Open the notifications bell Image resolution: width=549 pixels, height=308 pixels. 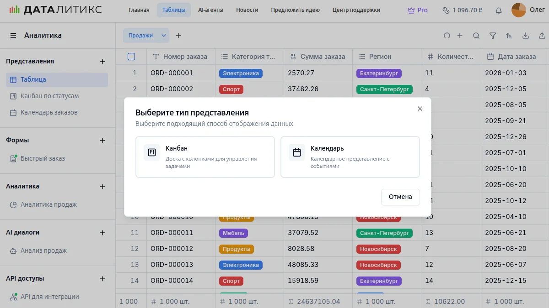click(x=499, y=10)
